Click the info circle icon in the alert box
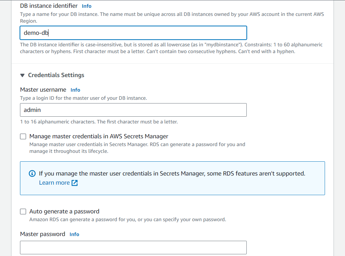Screen dimensions: 345x256 (x=32, y=173)
